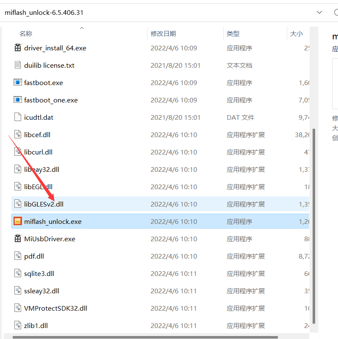
Task: Click the driver_install_64.exe installer icon
Action: [18, 47]
